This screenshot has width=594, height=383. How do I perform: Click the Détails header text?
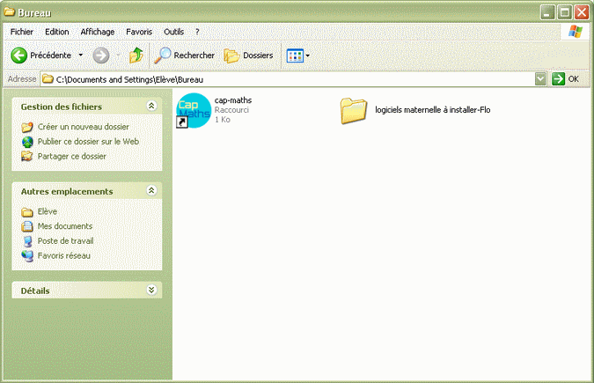coord(35,291)
